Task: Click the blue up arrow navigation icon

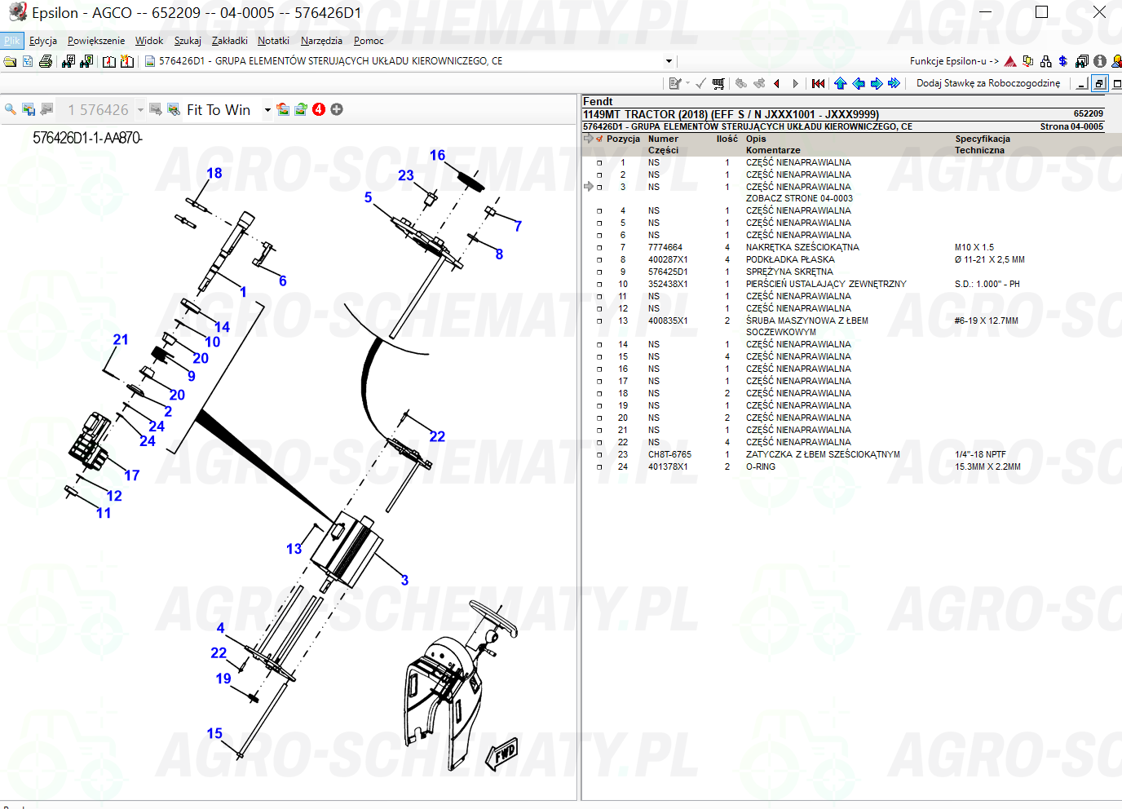Action: point(840,83)
